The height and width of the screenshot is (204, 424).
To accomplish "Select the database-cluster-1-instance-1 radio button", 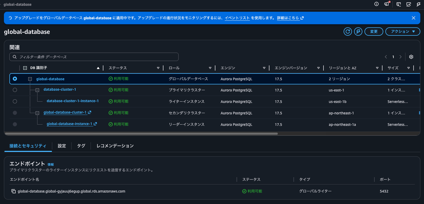I will (15, 101).
